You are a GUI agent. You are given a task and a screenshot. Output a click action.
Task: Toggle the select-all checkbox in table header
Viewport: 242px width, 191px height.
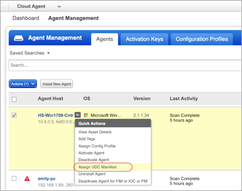point(14,99)
